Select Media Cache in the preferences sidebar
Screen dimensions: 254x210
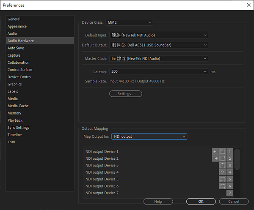[x=18, y=106]
